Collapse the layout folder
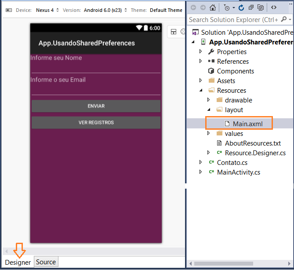This screenshot has height=270, width=294. pyautogui.click(x=209, y=109)
